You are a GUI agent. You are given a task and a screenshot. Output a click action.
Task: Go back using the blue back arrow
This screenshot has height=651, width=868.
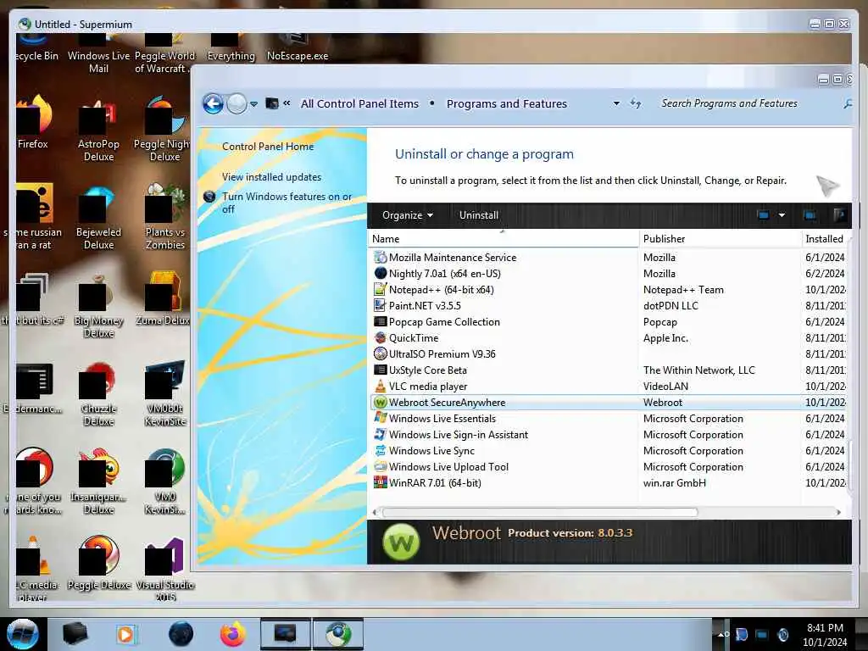(213, 103)
